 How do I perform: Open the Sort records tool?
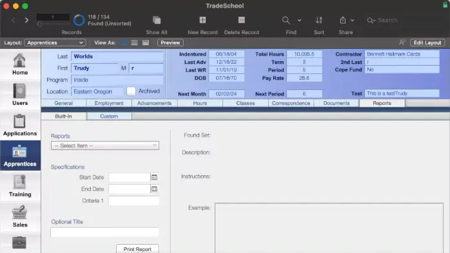pyautogui.click(x=319, y=20)
